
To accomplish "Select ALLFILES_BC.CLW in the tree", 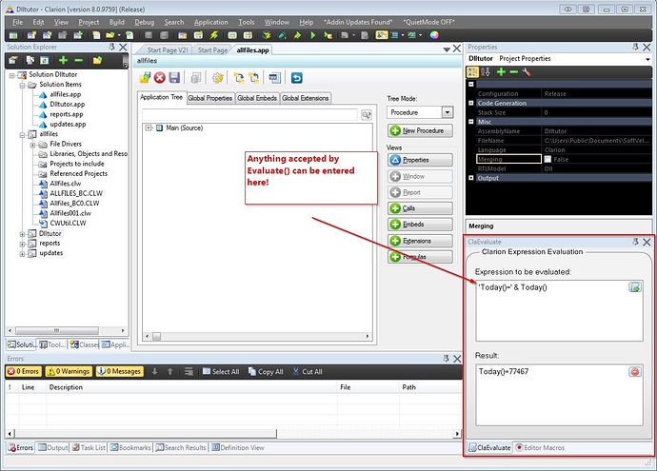I will click(x=76, y=193).
